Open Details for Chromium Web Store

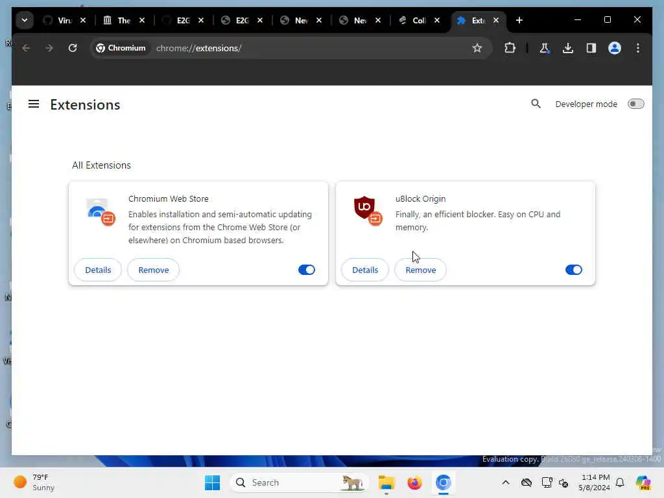pyautogui.click(x=98, y=270)
